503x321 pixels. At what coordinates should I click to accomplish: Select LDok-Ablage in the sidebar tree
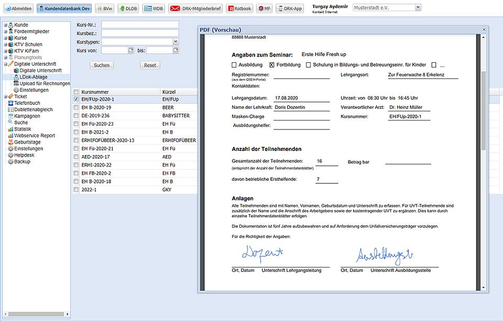pos(33,77)
